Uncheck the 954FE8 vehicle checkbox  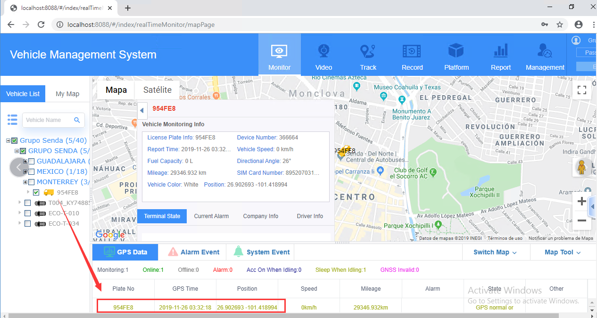[x=36, y=192]
